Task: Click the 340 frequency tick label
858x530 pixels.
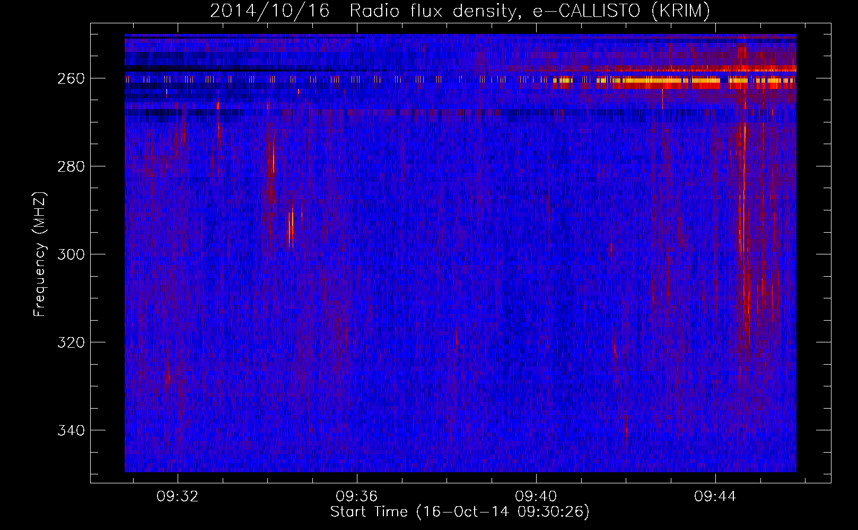Action: (71, 430)
